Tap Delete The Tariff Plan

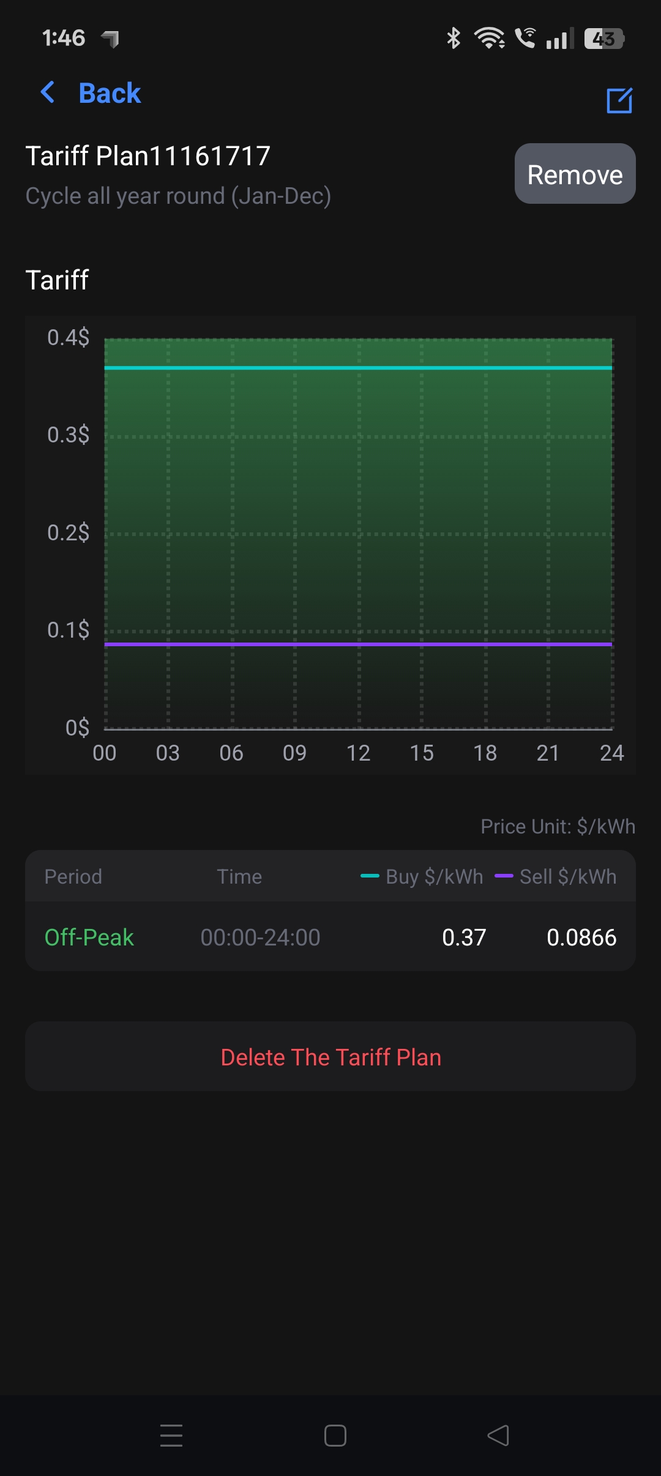pos(330,1057)
